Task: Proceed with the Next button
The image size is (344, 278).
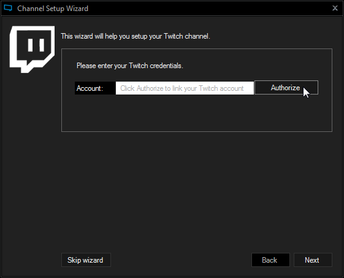Action: point(313,260)
